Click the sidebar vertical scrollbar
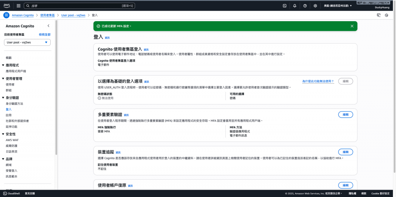 click(x=56, y=87)
